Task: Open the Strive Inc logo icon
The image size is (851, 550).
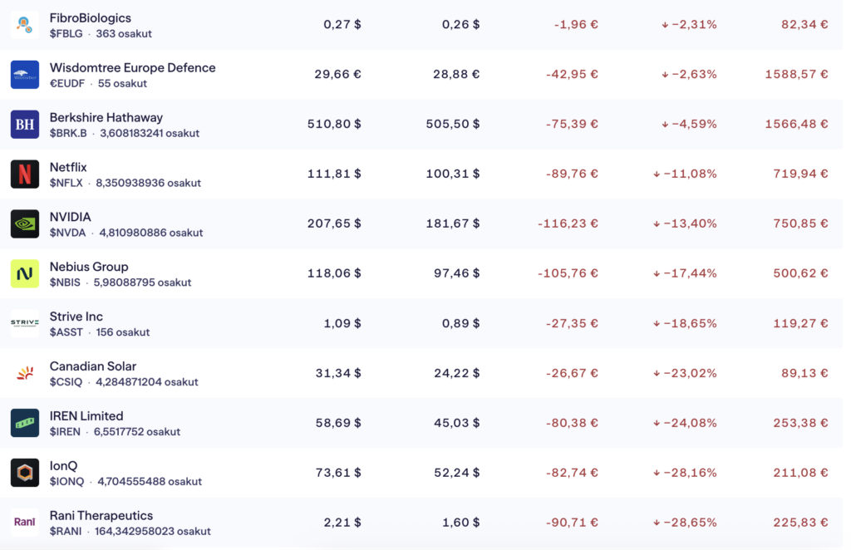Action: coord(25,323)
